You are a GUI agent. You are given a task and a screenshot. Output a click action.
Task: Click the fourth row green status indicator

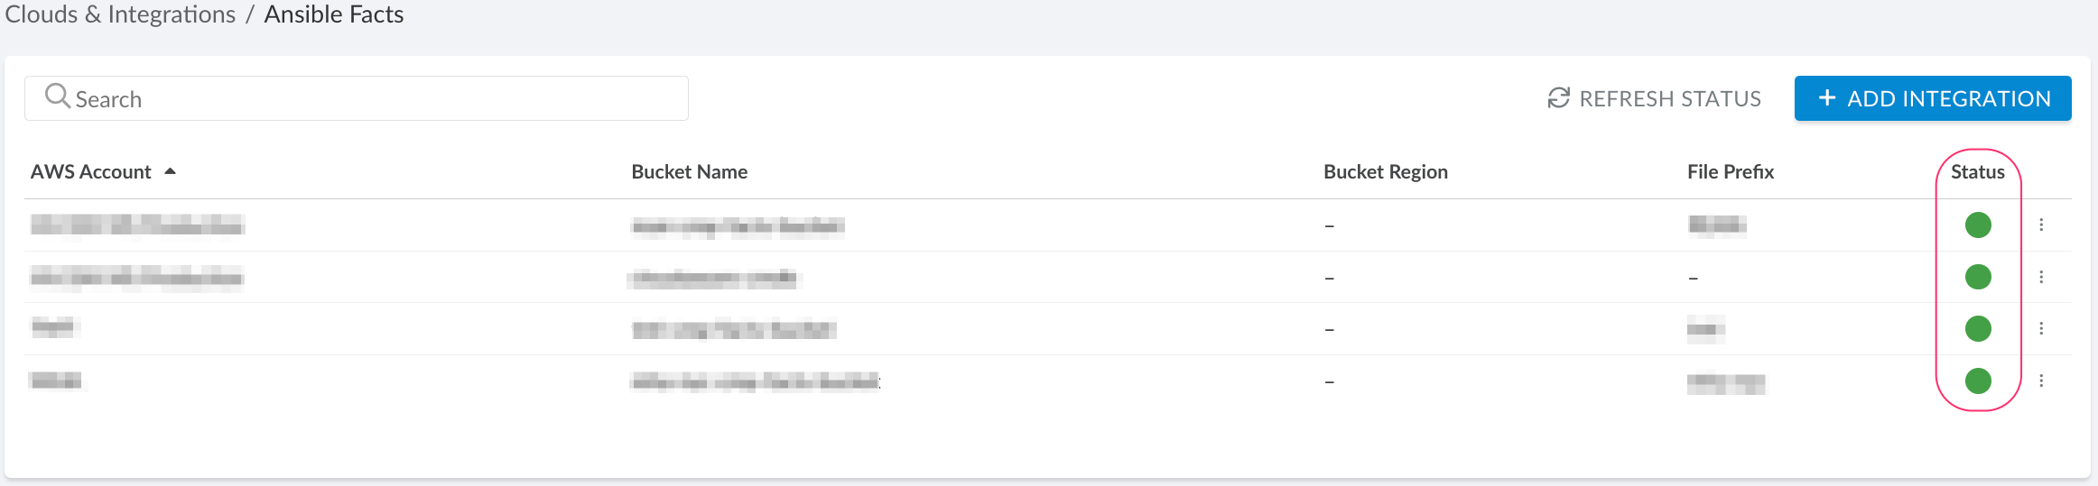click(1977, 381)
